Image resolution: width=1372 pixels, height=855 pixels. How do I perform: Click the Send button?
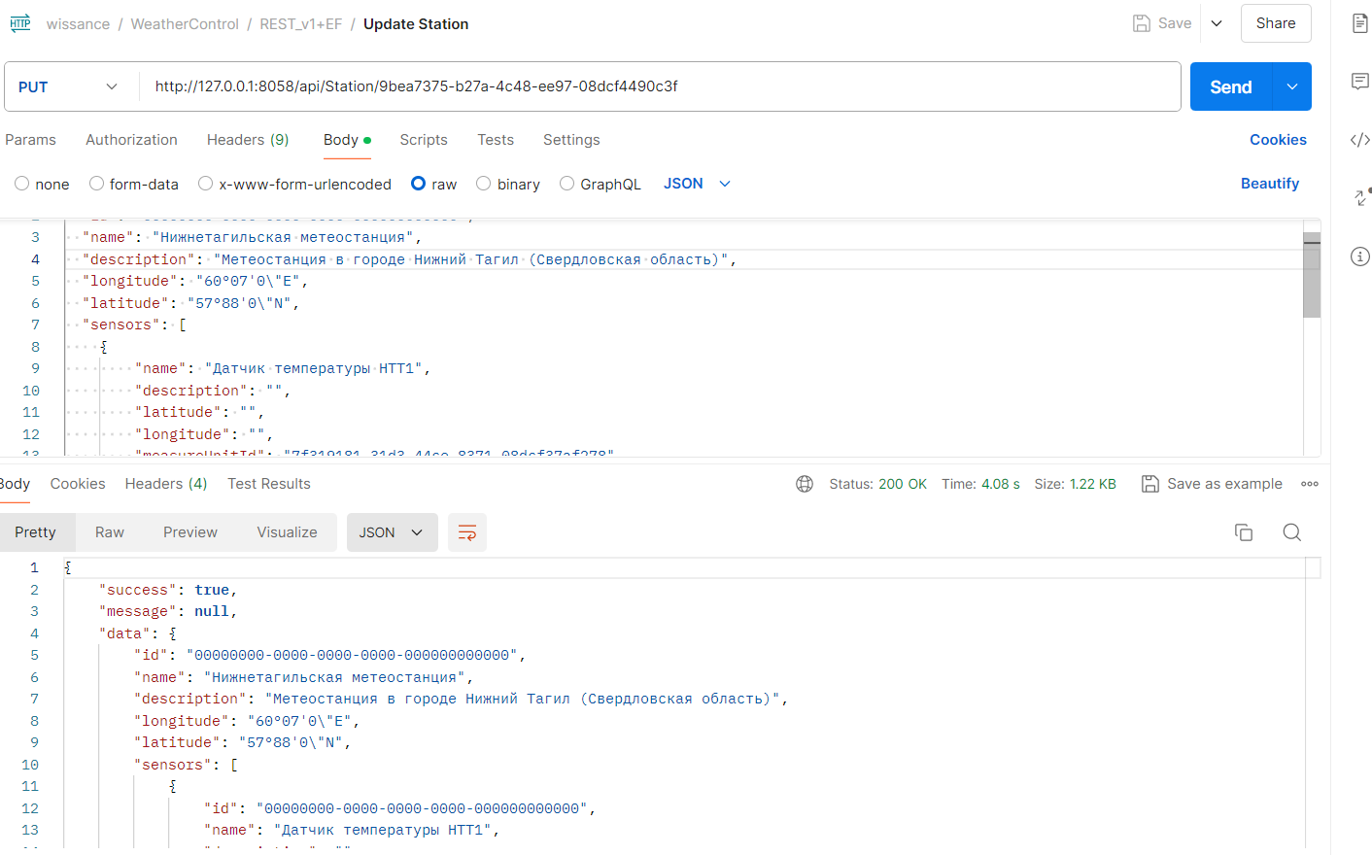click(x=1231, y=86)
